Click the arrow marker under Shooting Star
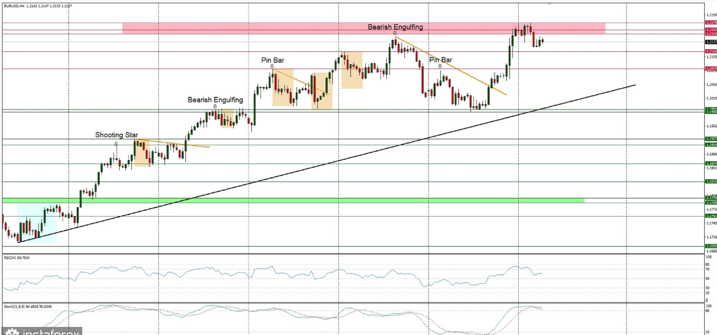The height and width of the screenshot is (335, 717). point(116,143)
